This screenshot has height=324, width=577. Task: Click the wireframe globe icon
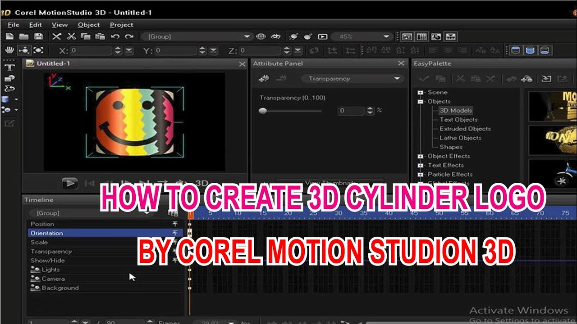tap(261, 36)
